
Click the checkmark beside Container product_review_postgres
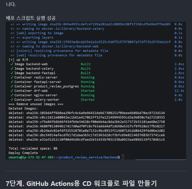click(12, 86)
